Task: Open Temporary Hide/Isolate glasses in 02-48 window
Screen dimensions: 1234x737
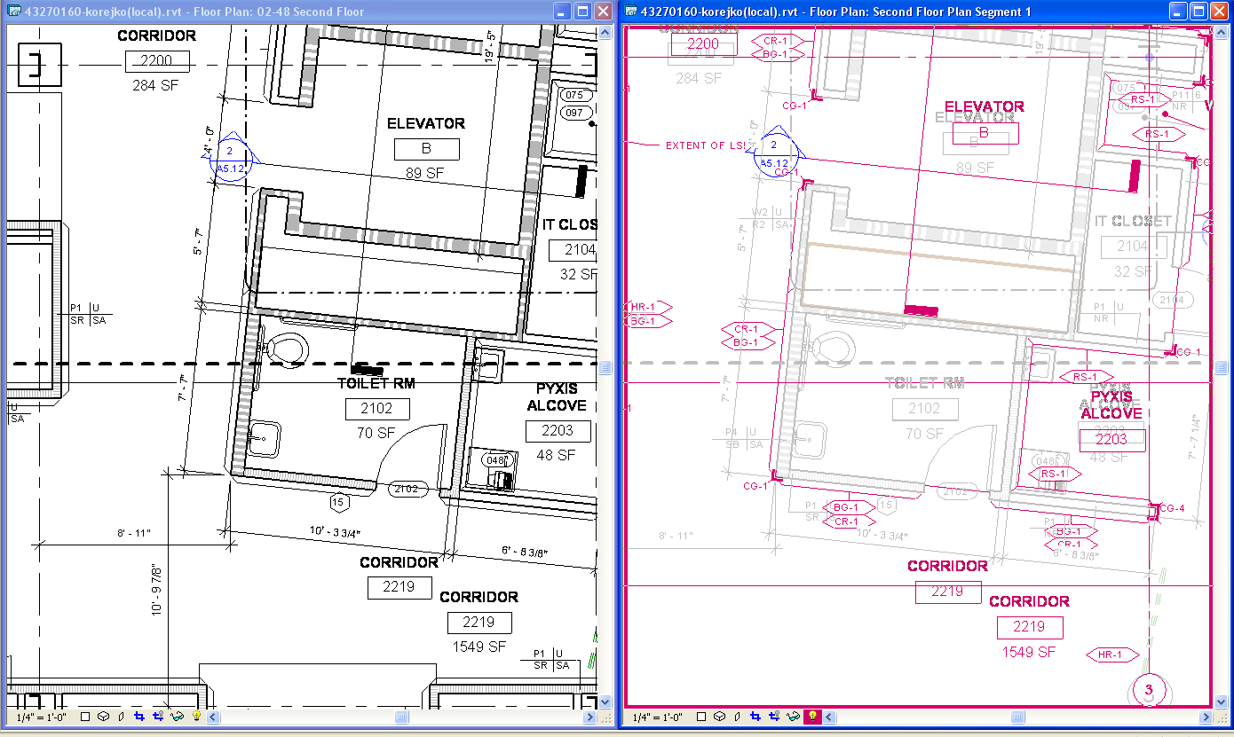Action: click(177, 717)
